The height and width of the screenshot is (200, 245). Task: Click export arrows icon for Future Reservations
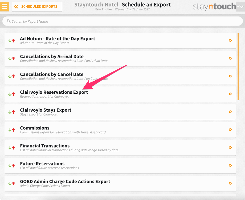coord(12,165)
